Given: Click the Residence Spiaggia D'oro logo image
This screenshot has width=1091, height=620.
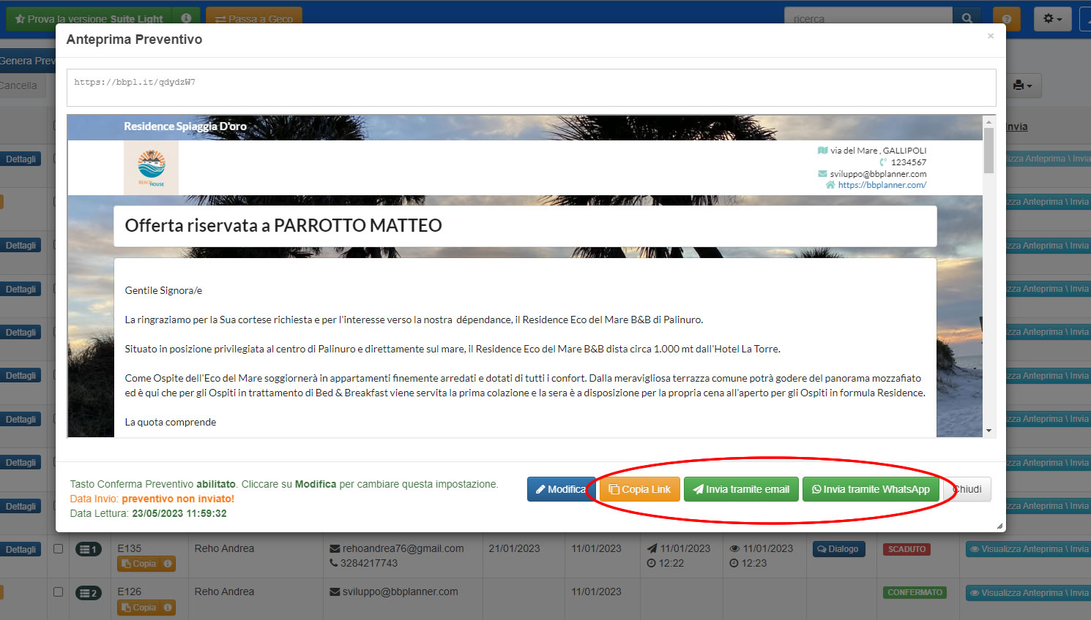Looking at the screenshot, I should click(151, 167).
